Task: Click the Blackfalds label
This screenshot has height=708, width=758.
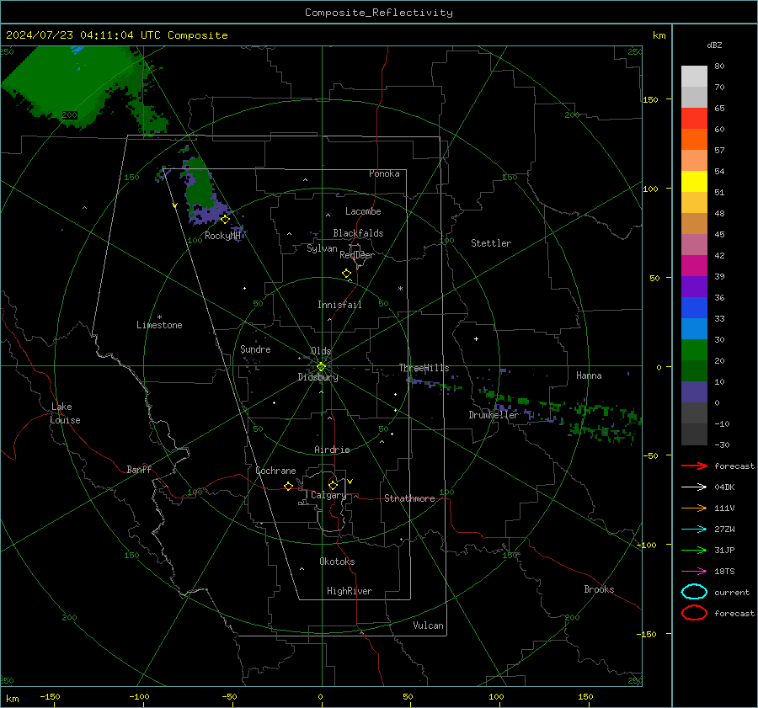Action: (x=358, y=233)
